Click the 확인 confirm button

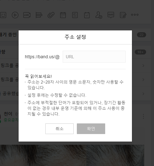pyautogui.click(x=91, y=129)
